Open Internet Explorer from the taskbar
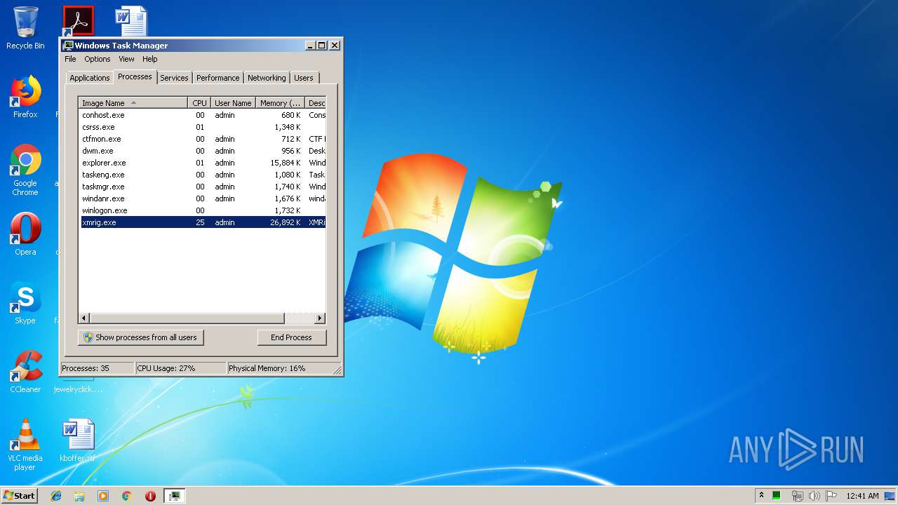898x505 pixels. pyautogui.click(x=56, y=496)
